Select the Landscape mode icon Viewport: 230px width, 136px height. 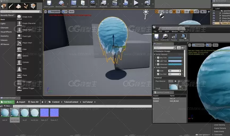(x=18, y=6)
